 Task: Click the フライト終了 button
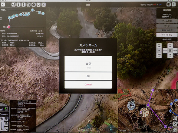coord(167,35)
